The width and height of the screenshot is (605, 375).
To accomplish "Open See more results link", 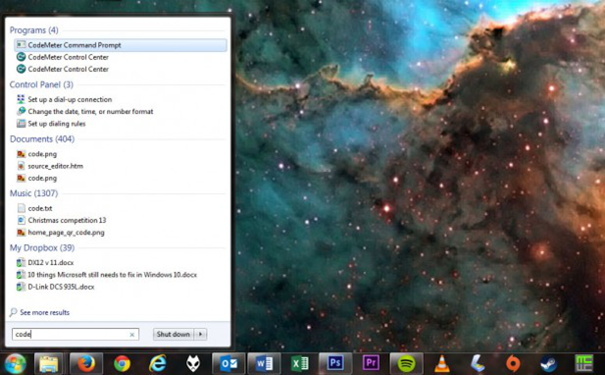I will [x=44, y=312].
